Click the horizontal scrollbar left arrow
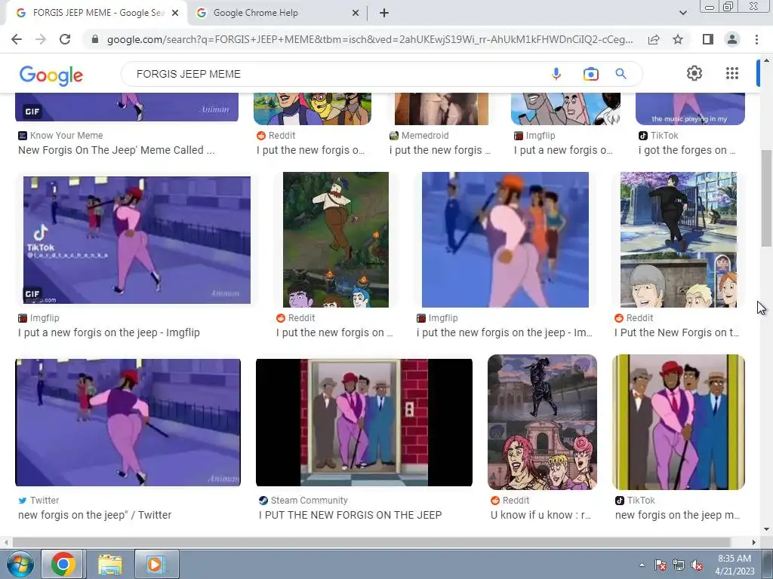This screenshot has height=579, width=773. coord(5,542)
